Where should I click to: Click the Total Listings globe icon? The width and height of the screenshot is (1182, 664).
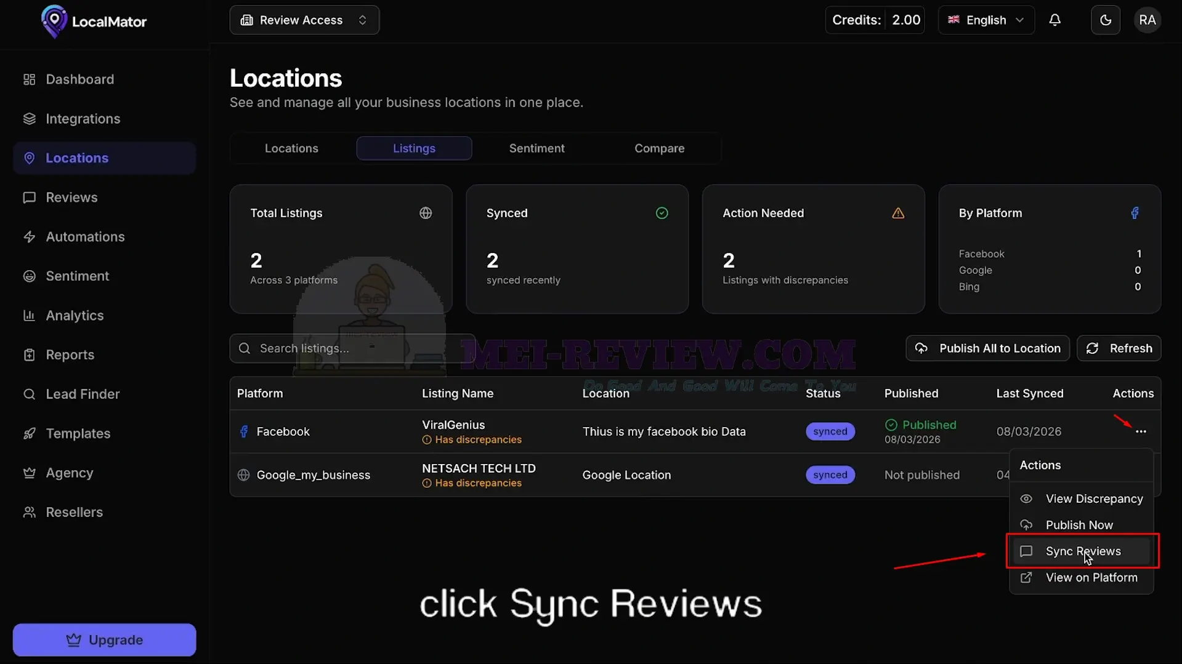[x=426, y=213]
